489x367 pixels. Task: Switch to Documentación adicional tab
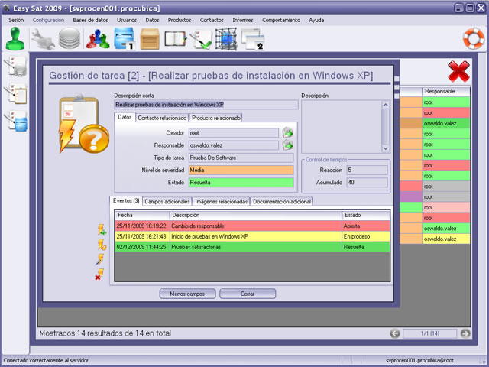pyautogui.click(x=282, y=202)
